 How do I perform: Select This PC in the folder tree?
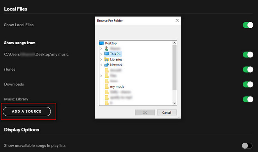pos(115,54)
